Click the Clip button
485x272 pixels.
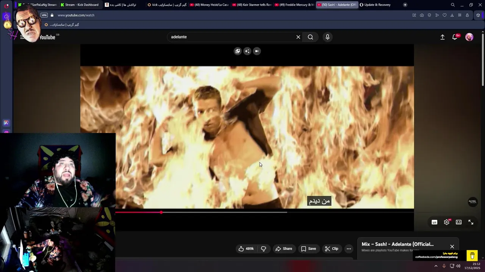coord(332,249)
